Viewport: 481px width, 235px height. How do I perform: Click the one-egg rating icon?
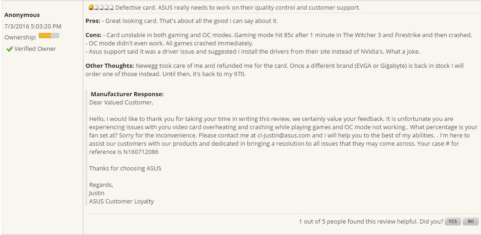click(x=101, y=8)
